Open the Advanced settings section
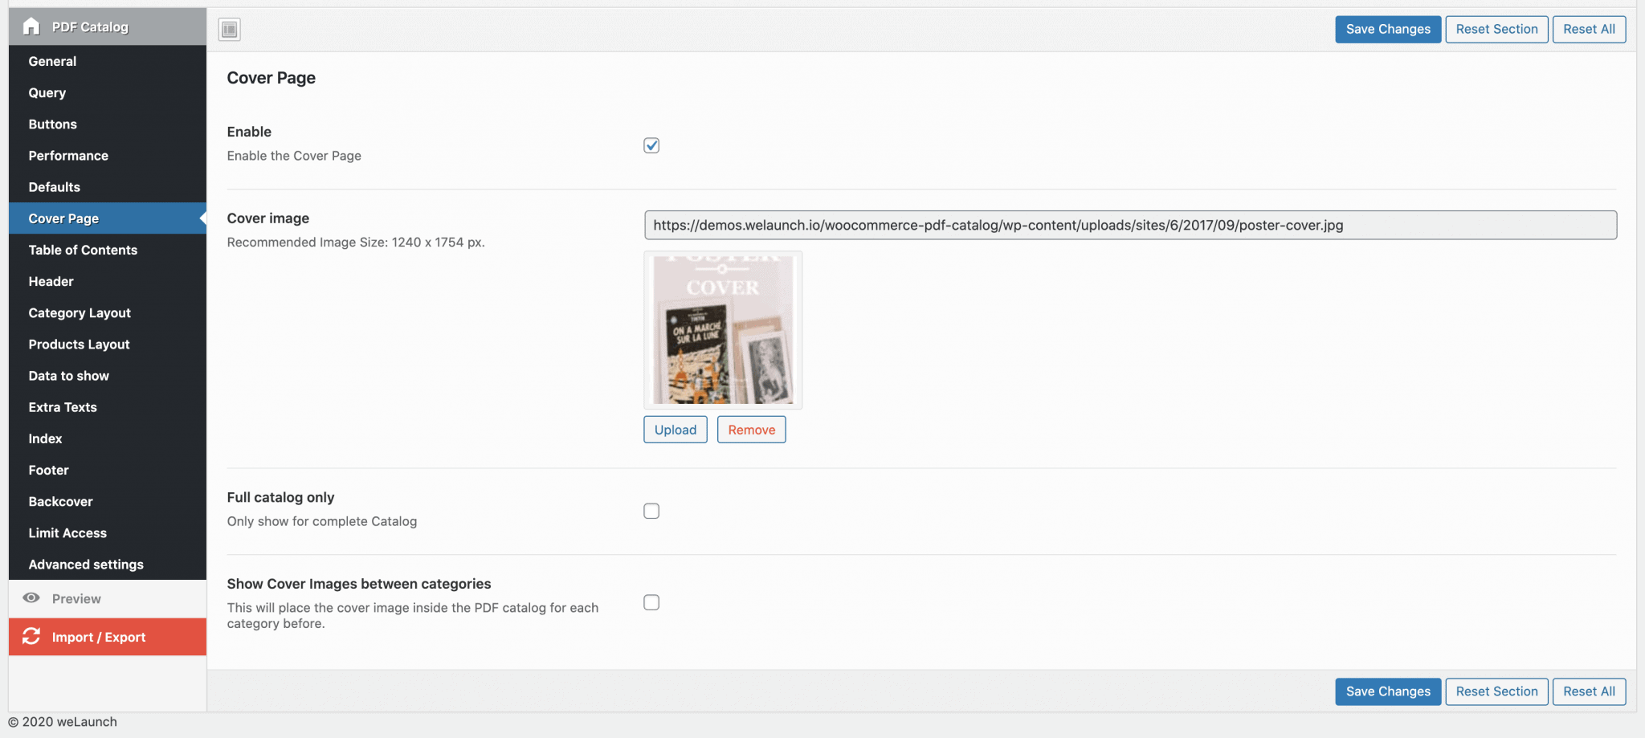 pyautogui.click(x=86, y=564)
